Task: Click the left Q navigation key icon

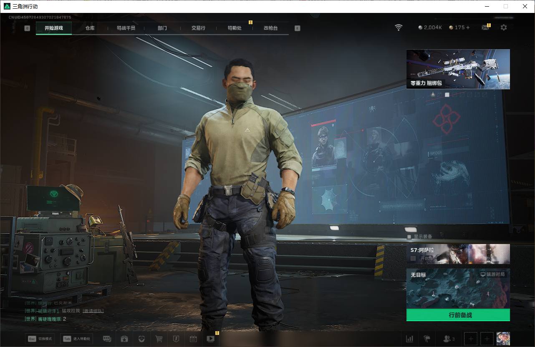Action: pyautogui.click(x=27, y=28)
